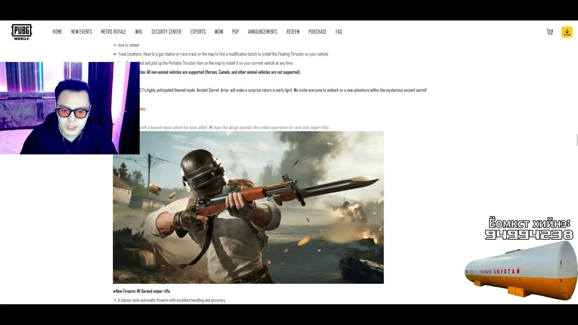Select the WOW nav link
Image resolution: width=578 pixels, height=325 pixels.
click(x=219, y=32)
